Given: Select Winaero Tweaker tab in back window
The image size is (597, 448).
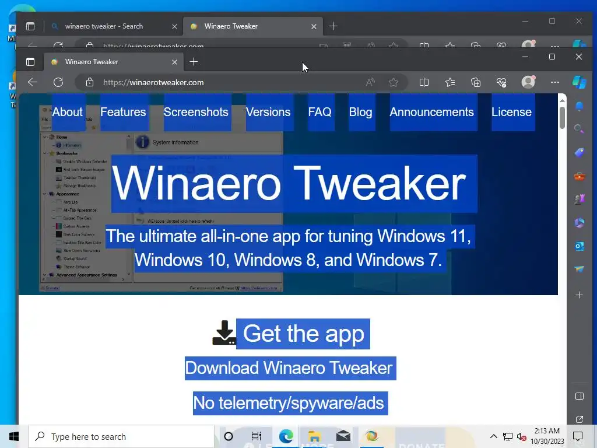Looking at the screenshot, I should [253, 26].
